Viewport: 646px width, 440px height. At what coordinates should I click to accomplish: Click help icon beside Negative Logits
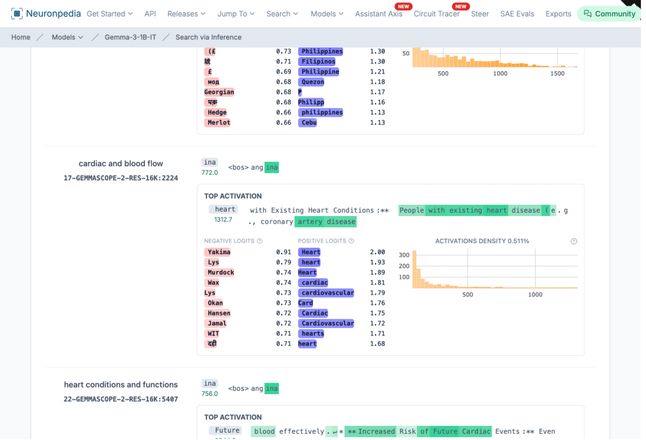point(259,241)
